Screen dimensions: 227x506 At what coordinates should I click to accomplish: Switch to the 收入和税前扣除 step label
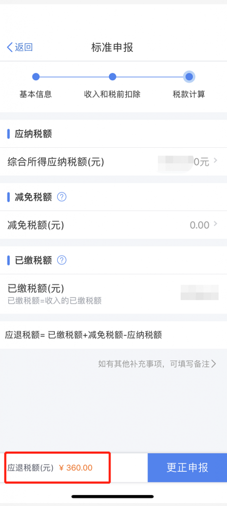[x=112, y=94]
